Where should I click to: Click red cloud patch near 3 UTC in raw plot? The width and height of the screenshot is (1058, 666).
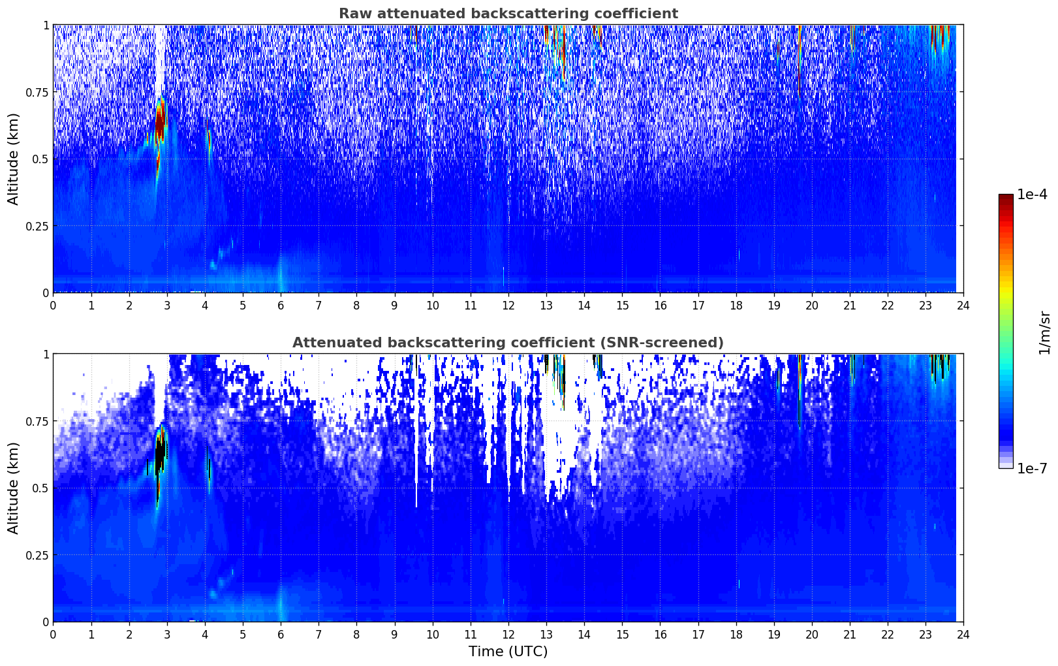coord(160,121)
